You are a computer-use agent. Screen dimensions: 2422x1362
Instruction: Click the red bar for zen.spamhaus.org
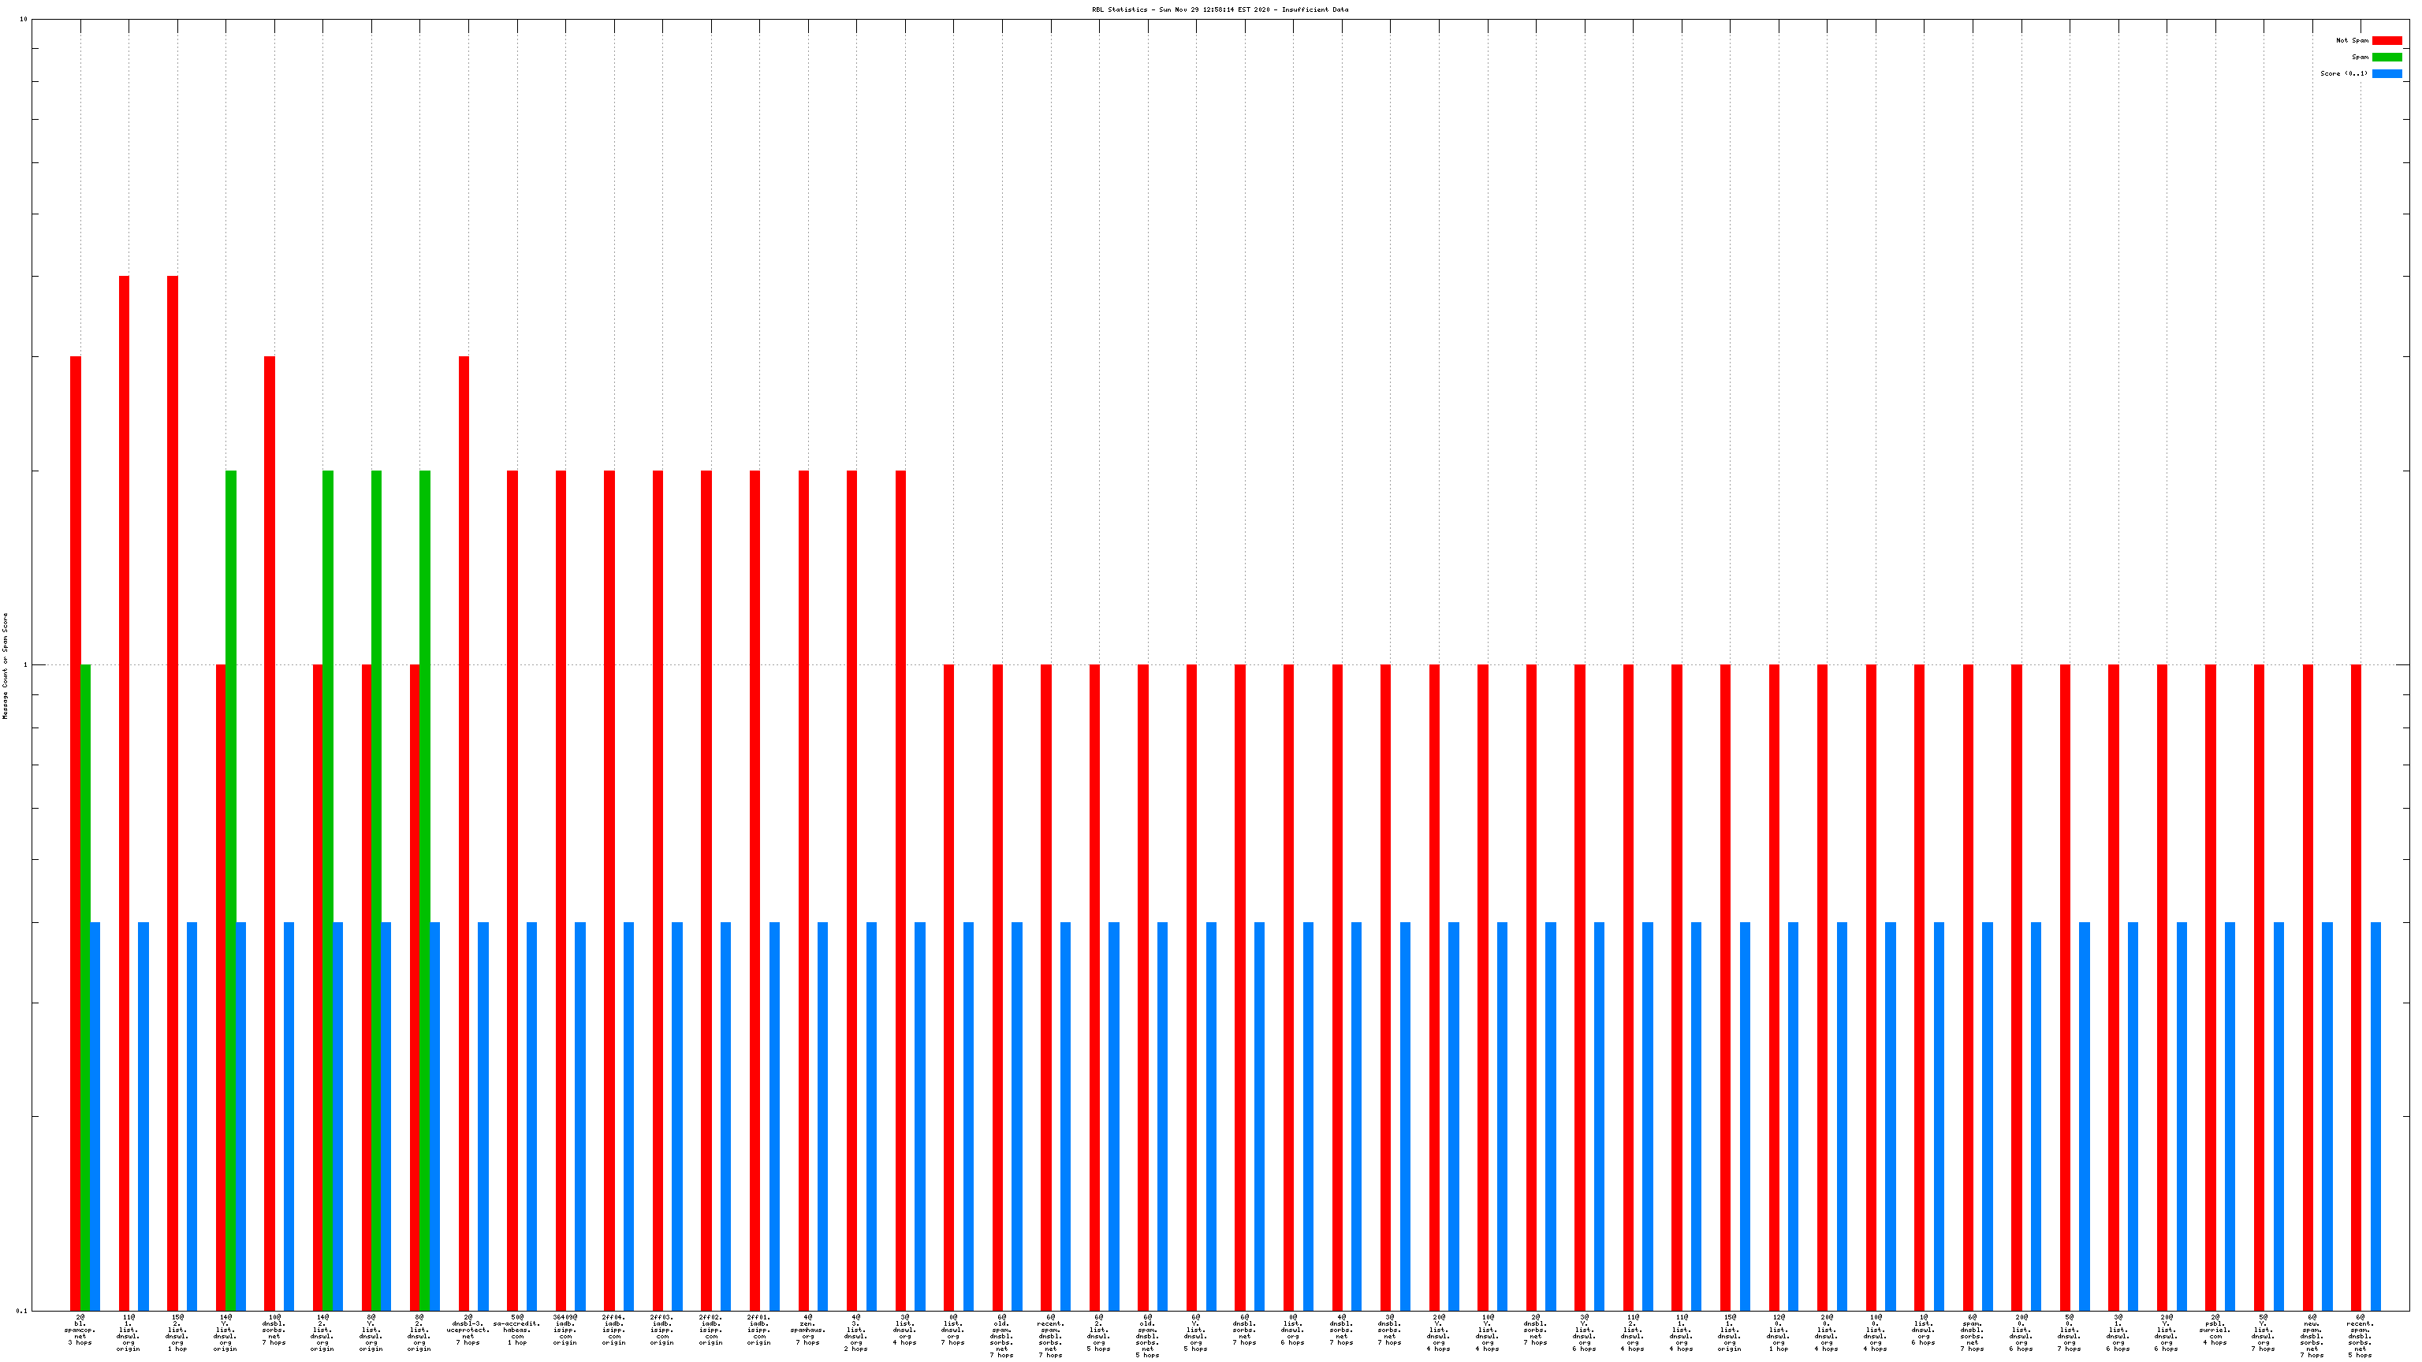click(x=803, y=890)
